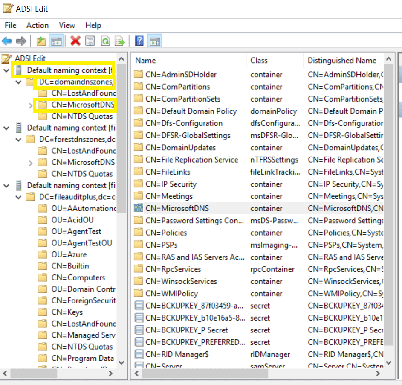The height and width of the screenshot is (385, 402).
Task: Click folder icon next to CN=Builtin
Action: point(42,266)
